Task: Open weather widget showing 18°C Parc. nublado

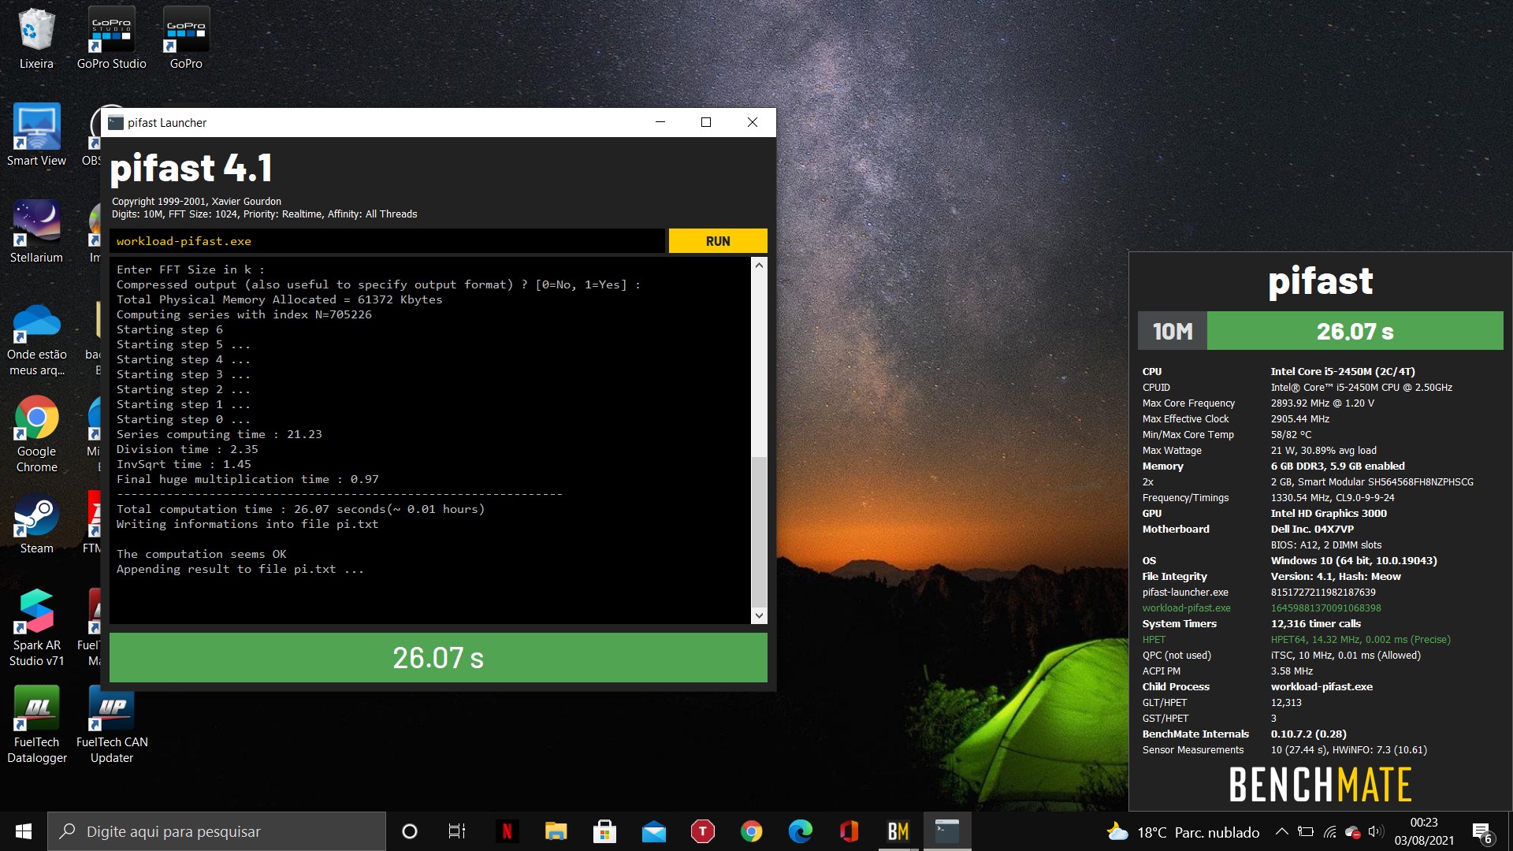Action: (x=1182, y=832)
